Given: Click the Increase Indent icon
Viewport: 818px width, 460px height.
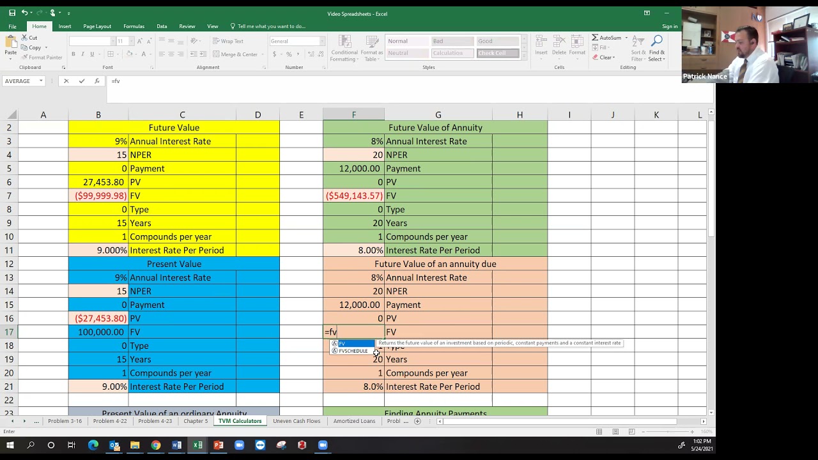Looking at the screenshot, I should (x=204, y=54).
